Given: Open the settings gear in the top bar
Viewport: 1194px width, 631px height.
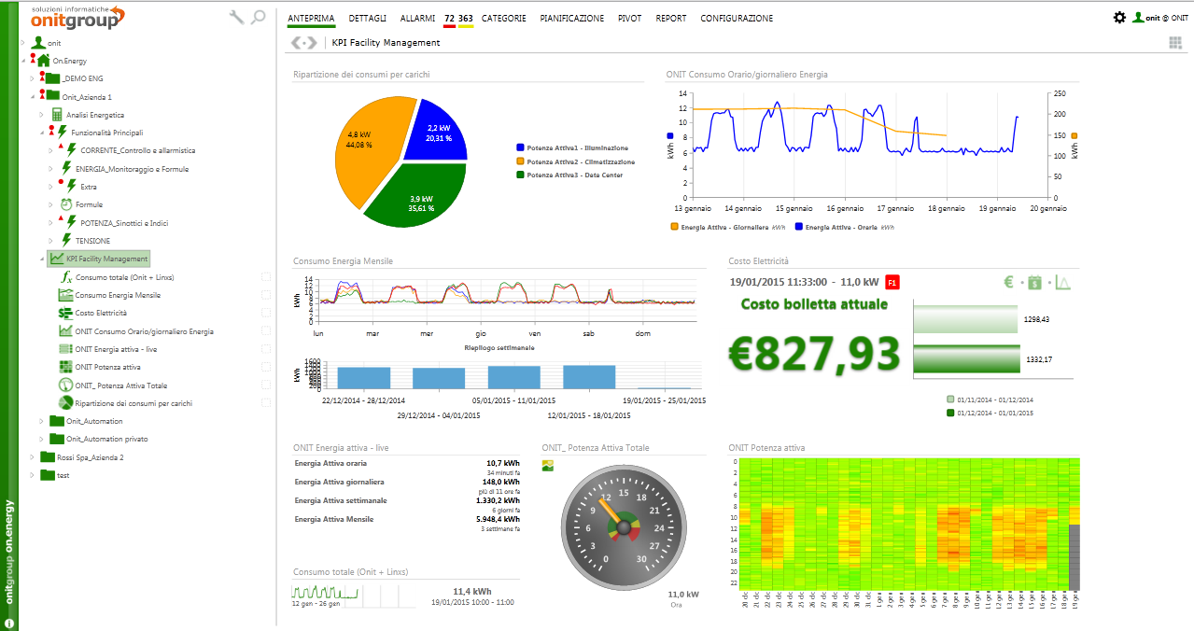Looking at the screenshot, I should pos(1119,17).
